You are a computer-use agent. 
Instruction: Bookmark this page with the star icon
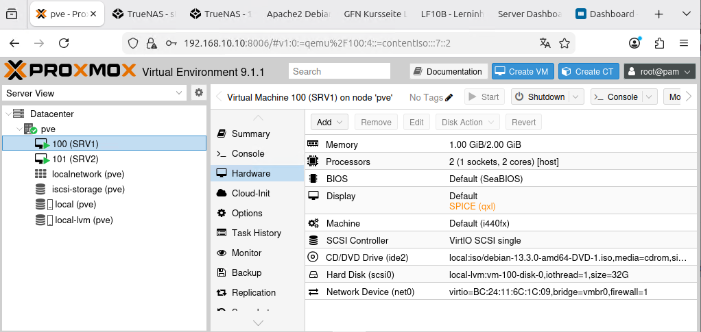pos(565,43)
